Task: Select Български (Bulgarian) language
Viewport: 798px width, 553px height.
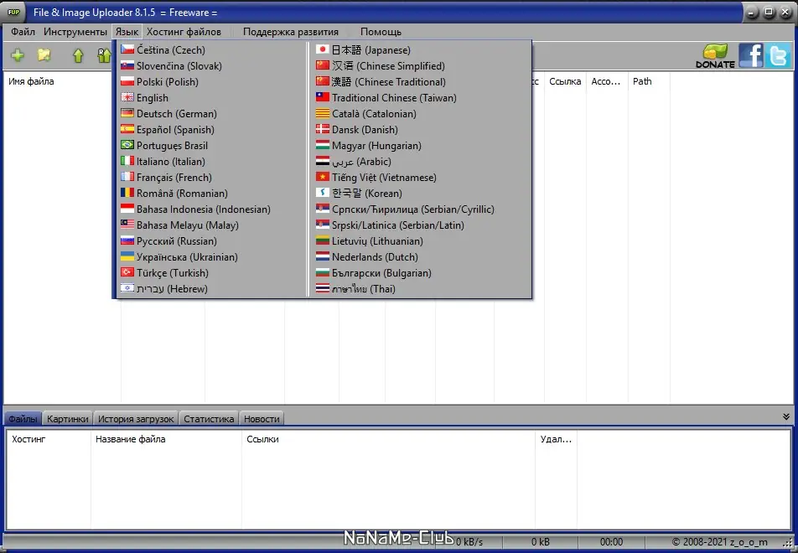Action: tap(421, 272)
